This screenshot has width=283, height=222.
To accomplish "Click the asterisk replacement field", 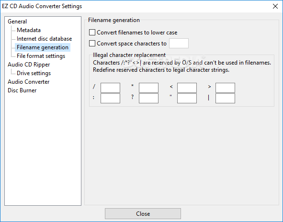I will (x=148, y=88).
